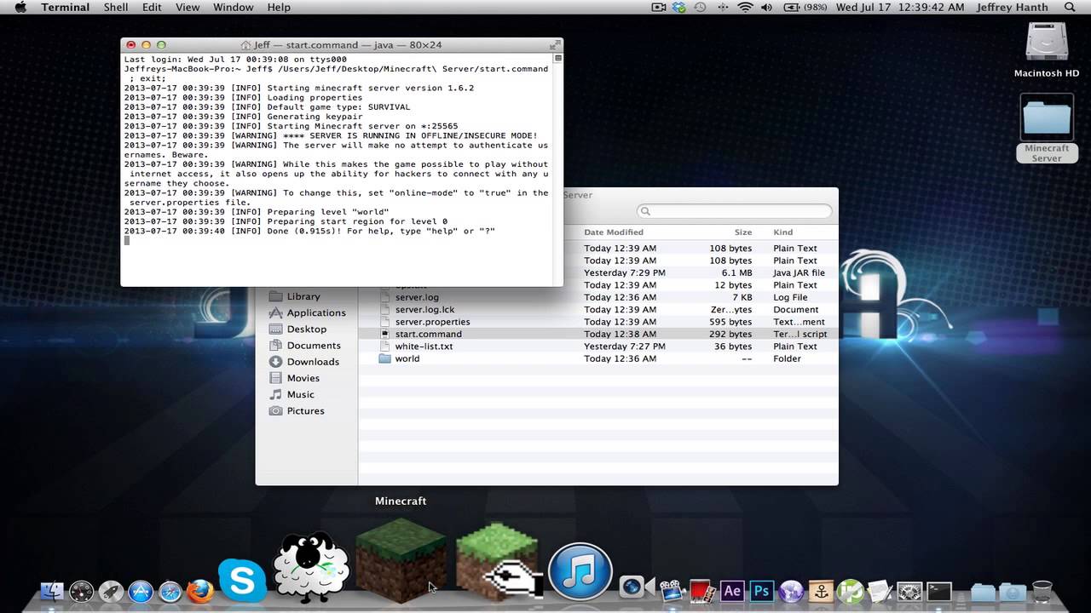Select Desktop in Finder sidebar

[x=307, y=329]
